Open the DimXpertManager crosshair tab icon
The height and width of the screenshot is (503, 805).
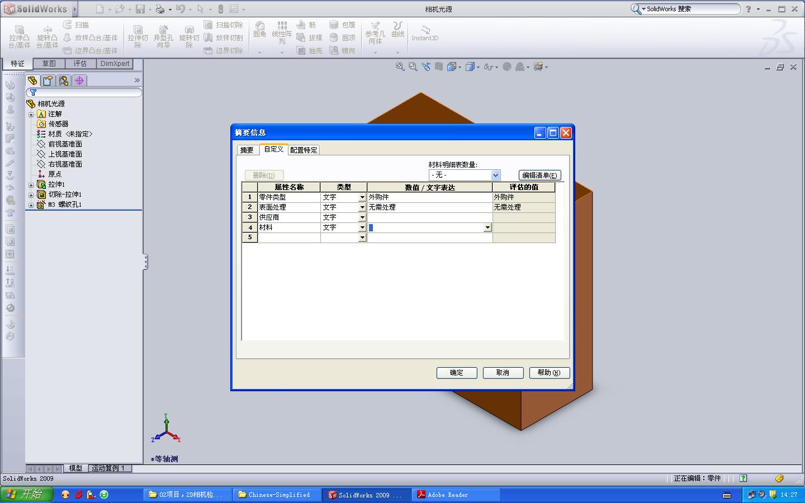79,80
